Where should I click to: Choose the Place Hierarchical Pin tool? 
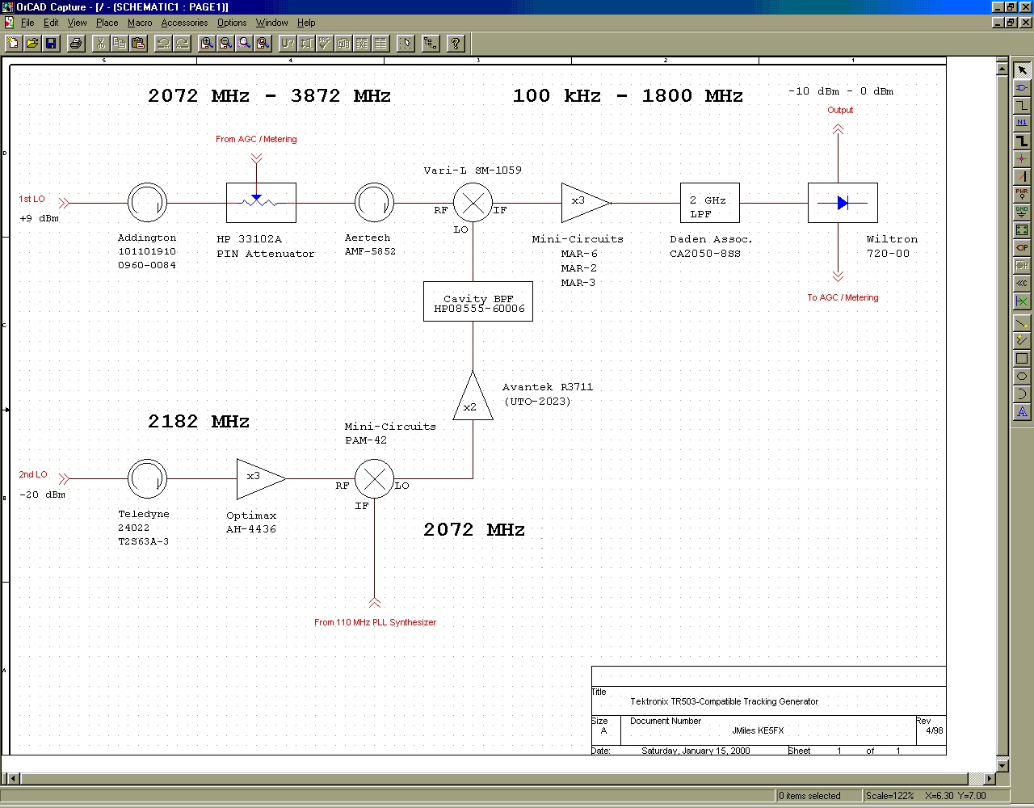click(x=1022, y=265)
